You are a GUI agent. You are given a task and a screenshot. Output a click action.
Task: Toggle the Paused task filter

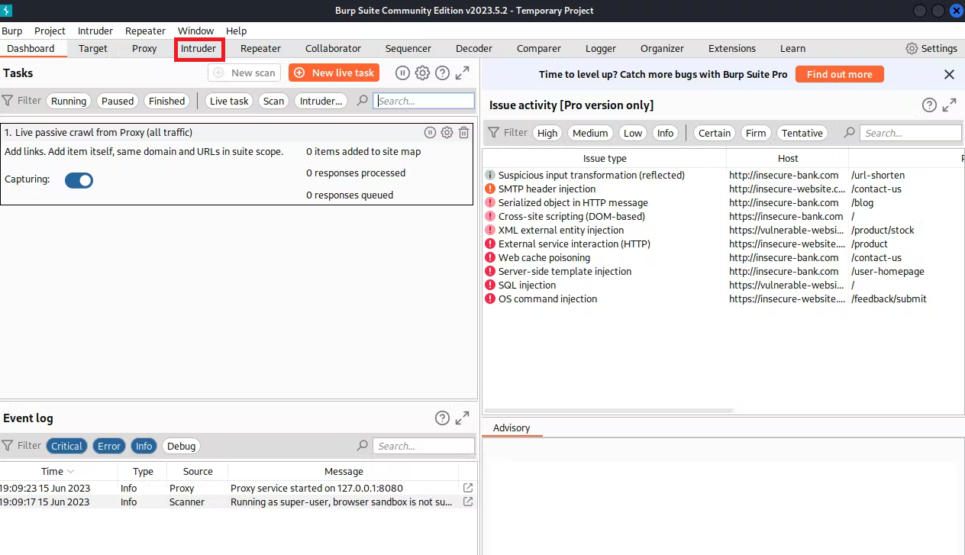[x=118, y=101]
